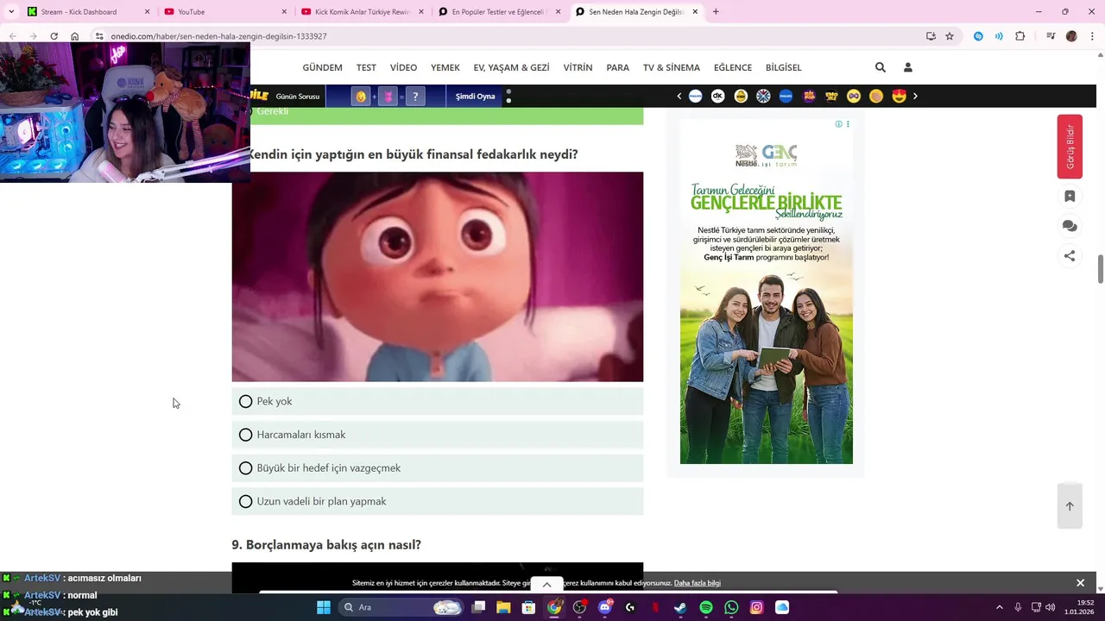
Task: Click the scroll-to-top arrow button
Action: click(1070, 506)
